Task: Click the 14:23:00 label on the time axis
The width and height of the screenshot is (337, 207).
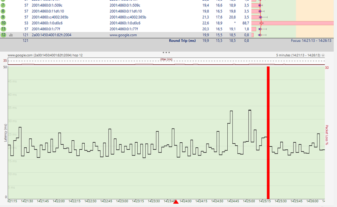Action: point(122,201)
